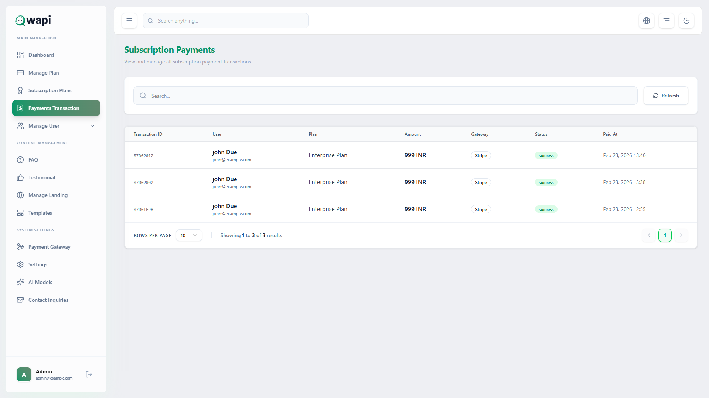Click the Wapi logo
This screenshot has width=709, height=398.
pos(33,20)
